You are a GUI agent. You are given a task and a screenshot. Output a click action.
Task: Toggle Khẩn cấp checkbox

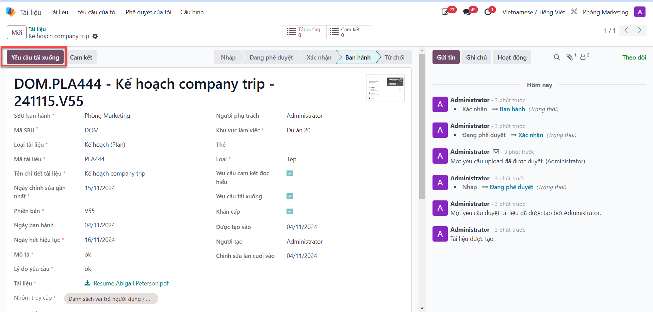(x=290, y=212)
